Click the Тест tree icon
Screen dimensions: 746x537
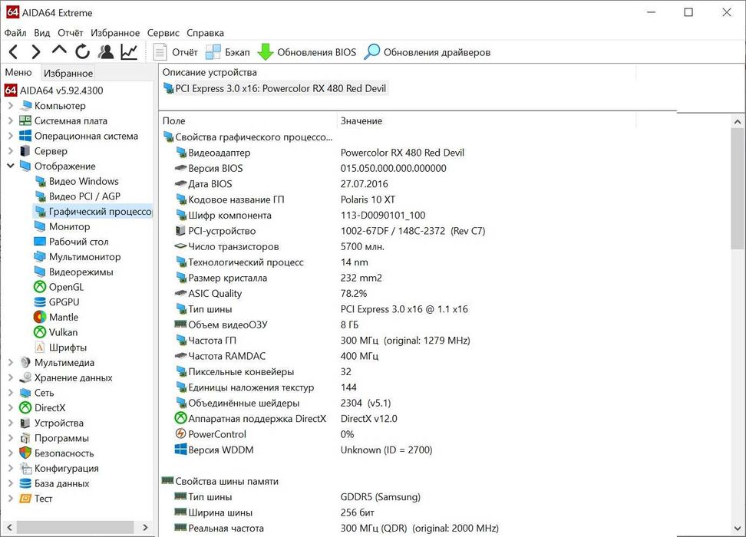tap(25, 499)
